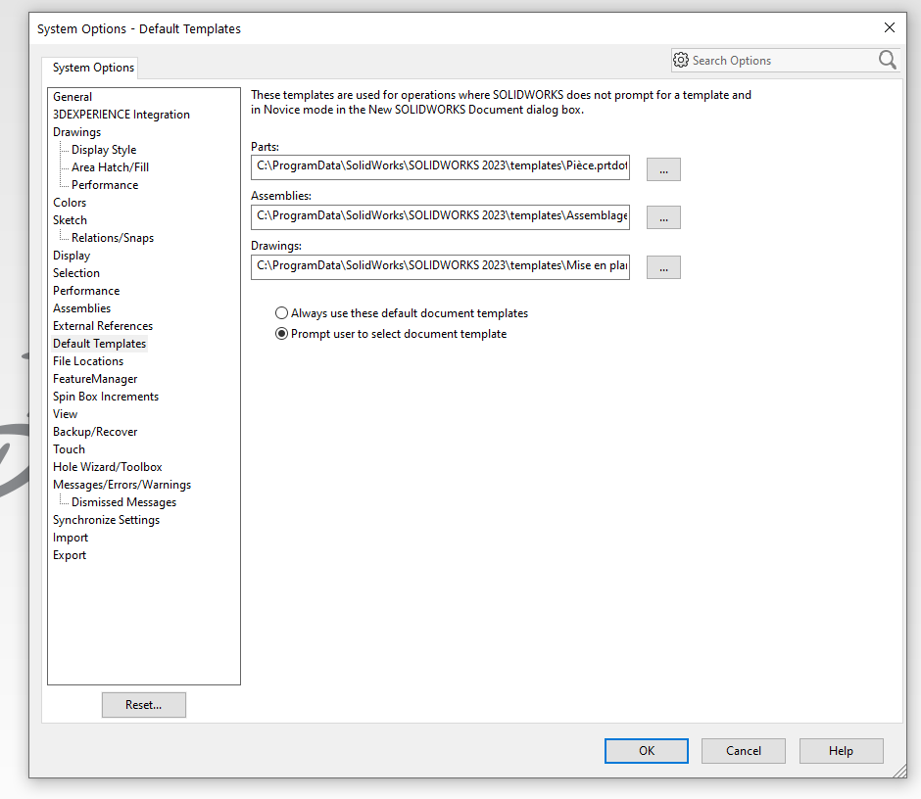Screen dimensions: 921x799
Task: Click the Reset button
Action: pyautogui.click(x=143, y=704)
